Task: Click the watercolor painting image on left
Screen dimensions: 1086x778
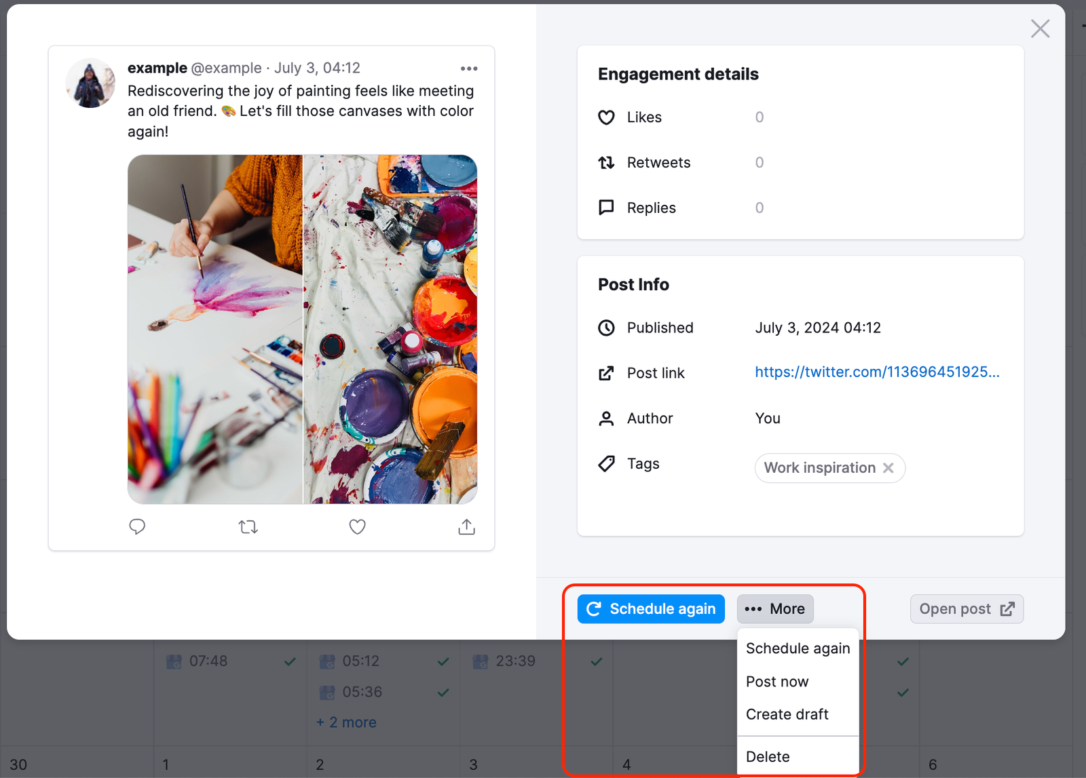Action: [215, 329]
